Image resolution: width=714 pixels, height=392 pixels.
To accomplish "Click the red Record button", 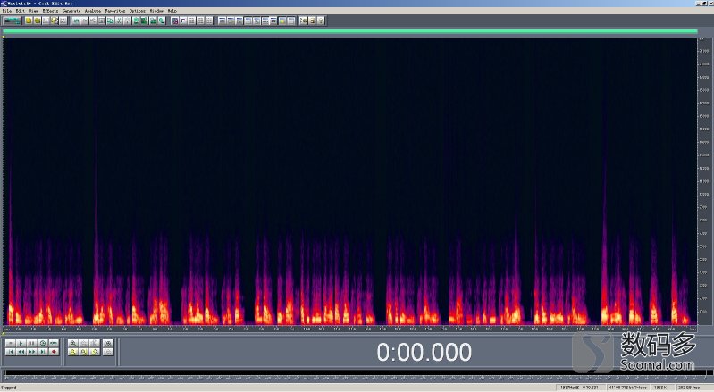I will [53, 352].
